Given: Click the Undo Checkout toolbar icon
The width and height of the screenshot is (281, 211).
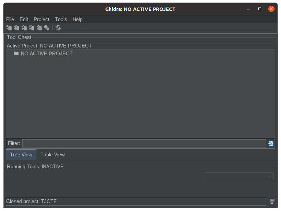Looking at the screenshot, I should click(39, 28).
